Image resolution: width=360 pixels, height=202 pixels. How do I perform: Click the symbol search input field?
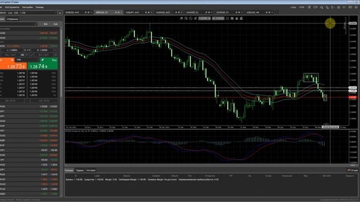(x=19, y=24)
